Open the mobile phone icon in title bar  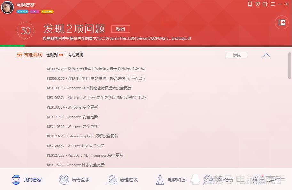pyautogui.click(x=250, y=4)
